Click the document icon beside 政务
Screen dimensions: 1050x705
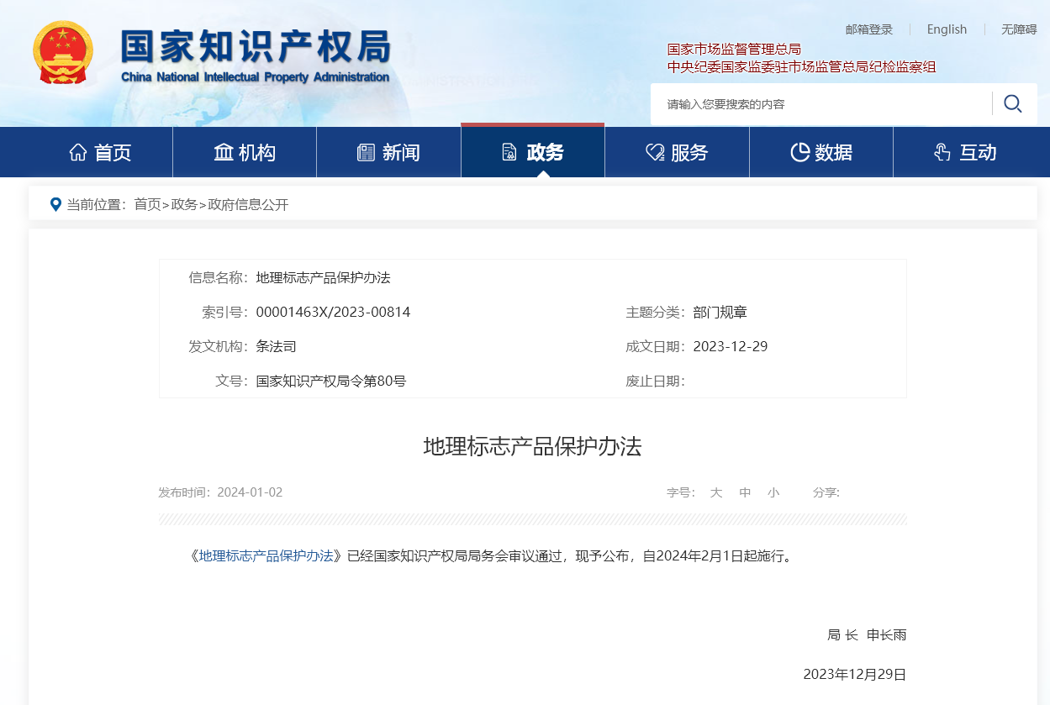509,152
